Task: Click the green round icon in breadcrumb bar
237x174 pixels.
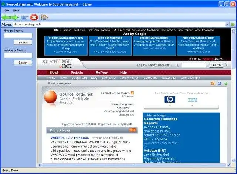Action: 226,83
